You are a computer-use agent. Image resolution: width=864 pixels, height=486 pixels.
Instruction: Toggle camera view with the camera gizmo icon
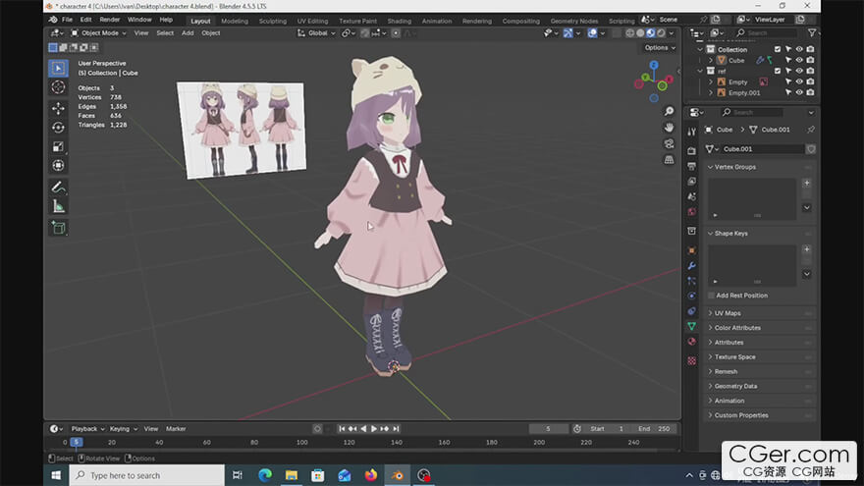[x=669, y=143]
